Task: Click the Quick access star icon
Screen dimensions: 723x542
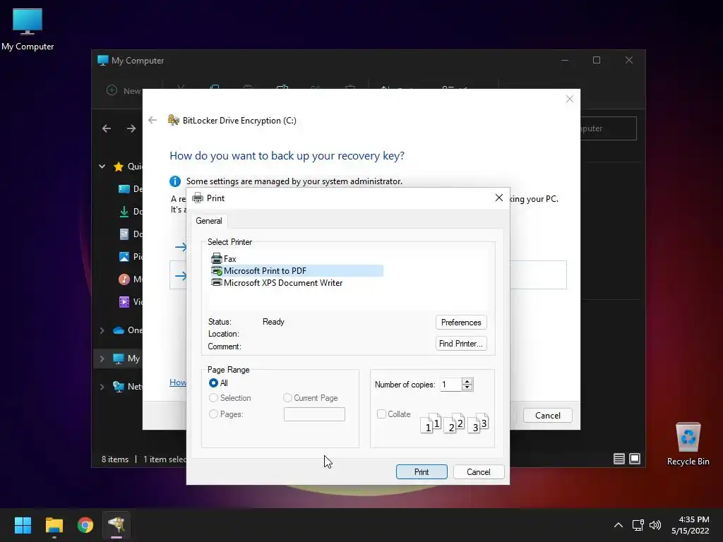Action: pyautogui.click(x=119, y=167)
